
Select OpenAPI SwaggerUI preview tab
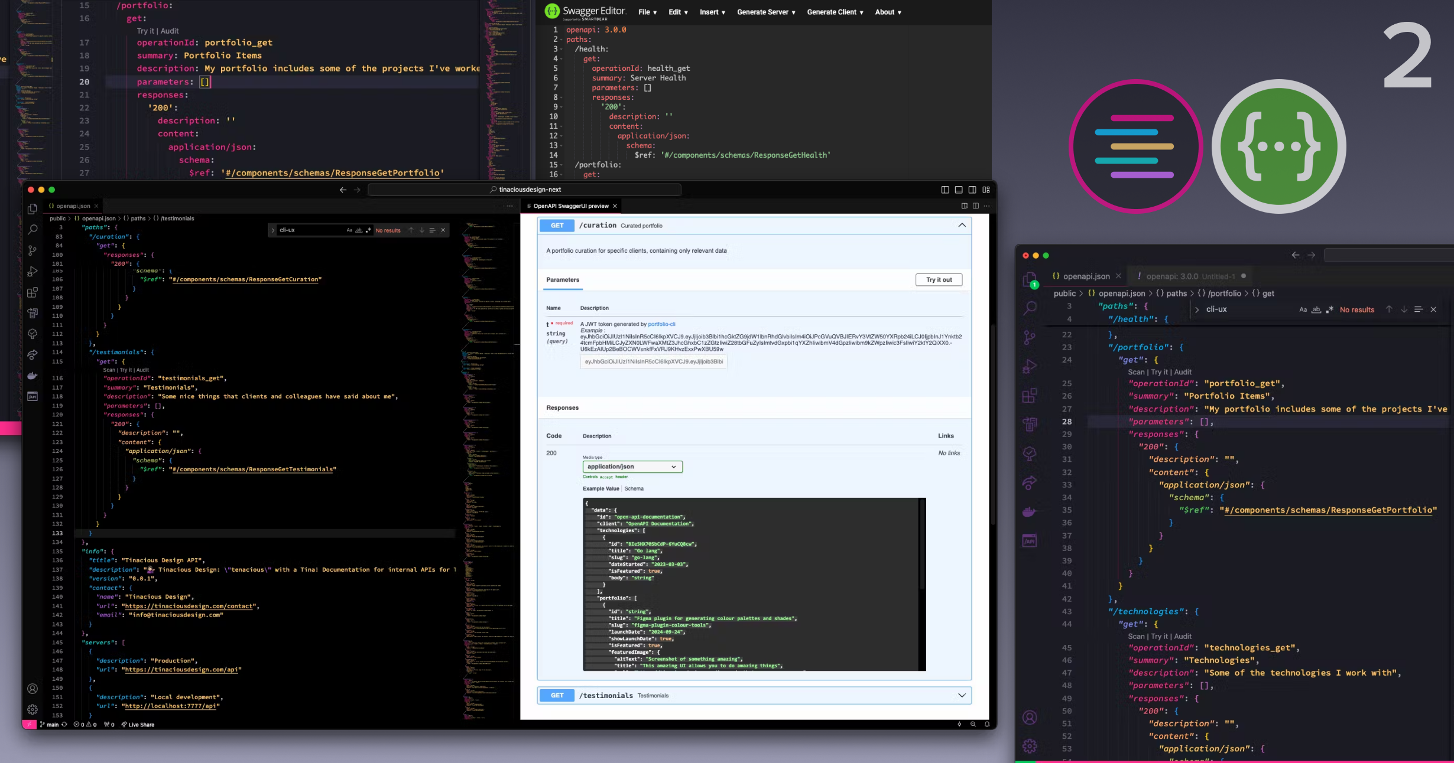(x=571, y=206)
